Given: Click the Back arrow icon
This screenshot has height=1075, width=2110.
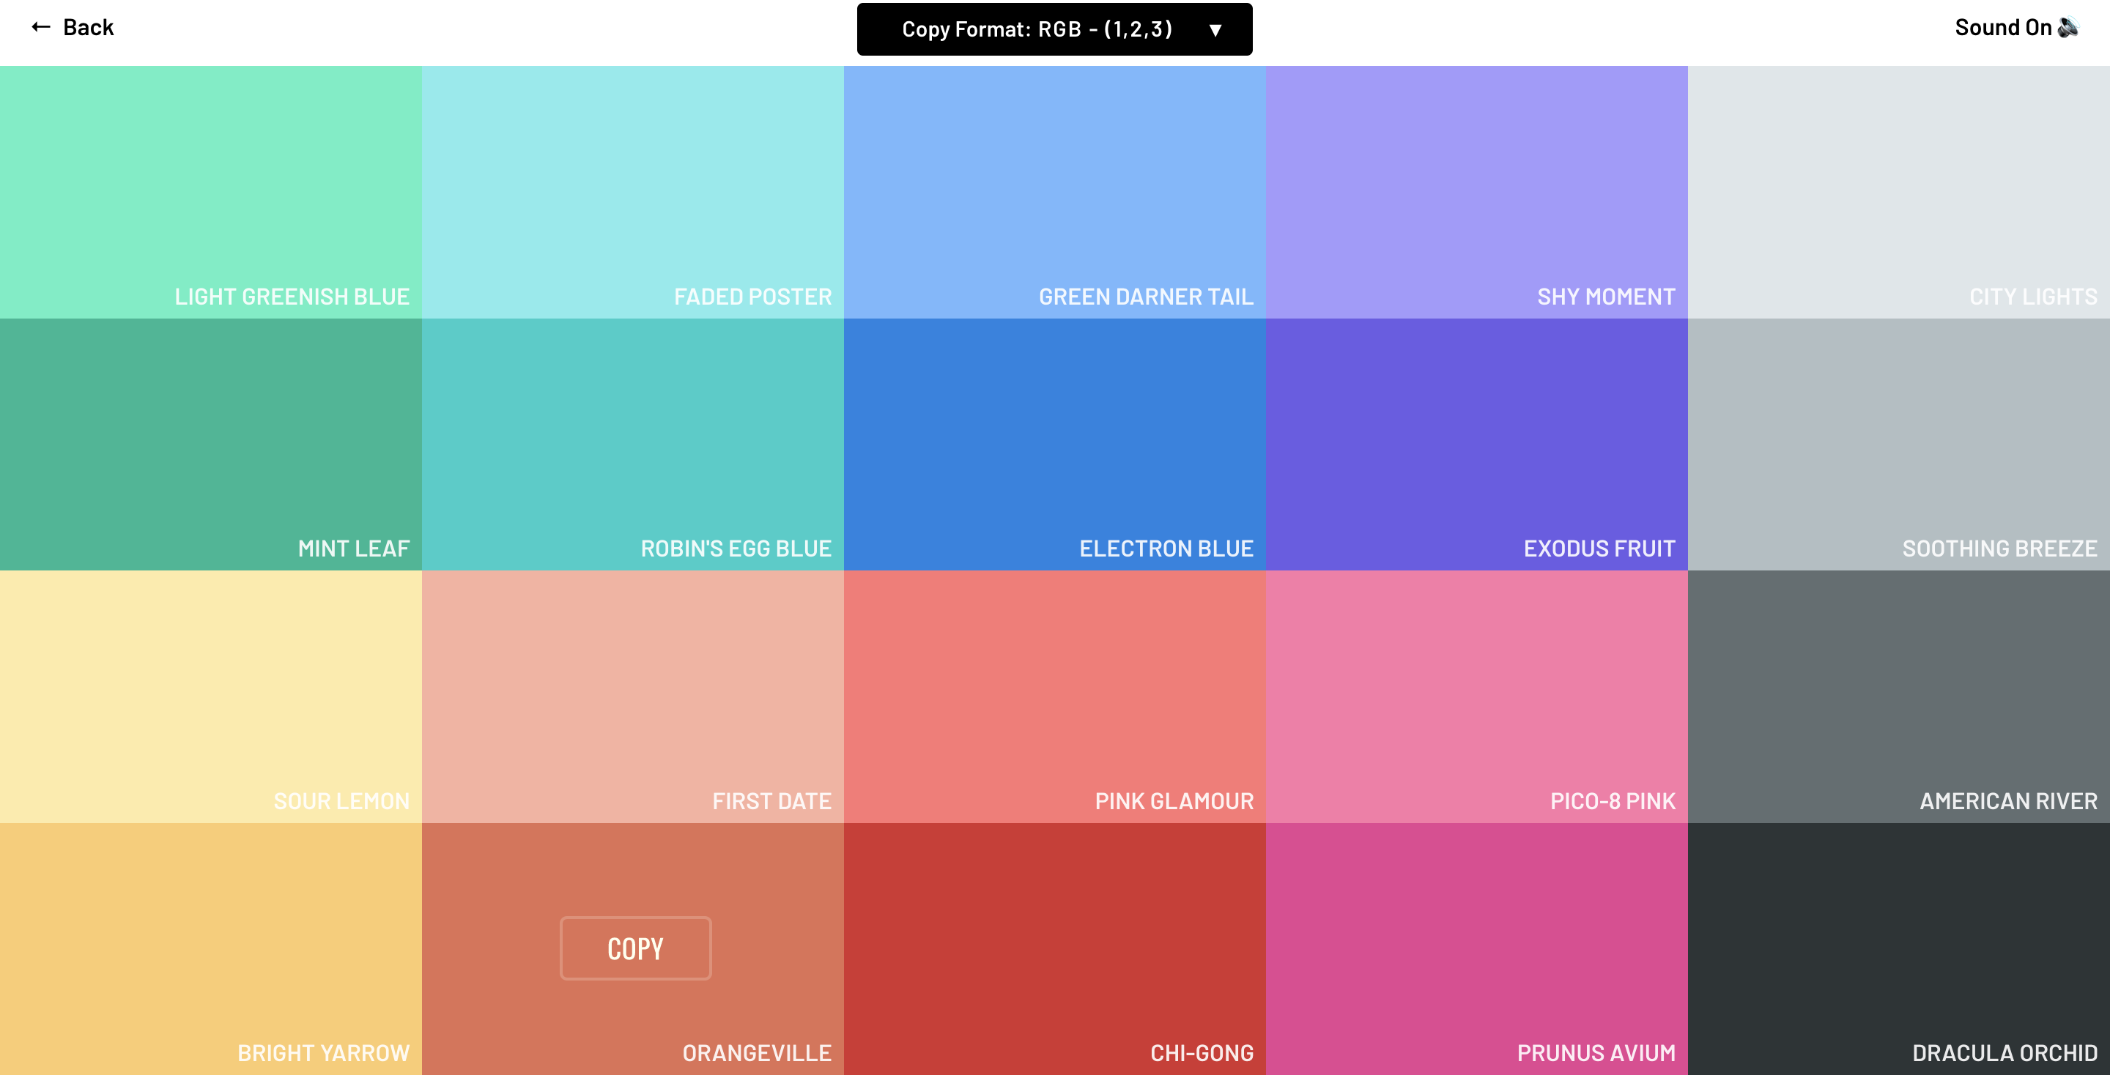Looking at the screenshot, I should (41, 28).
